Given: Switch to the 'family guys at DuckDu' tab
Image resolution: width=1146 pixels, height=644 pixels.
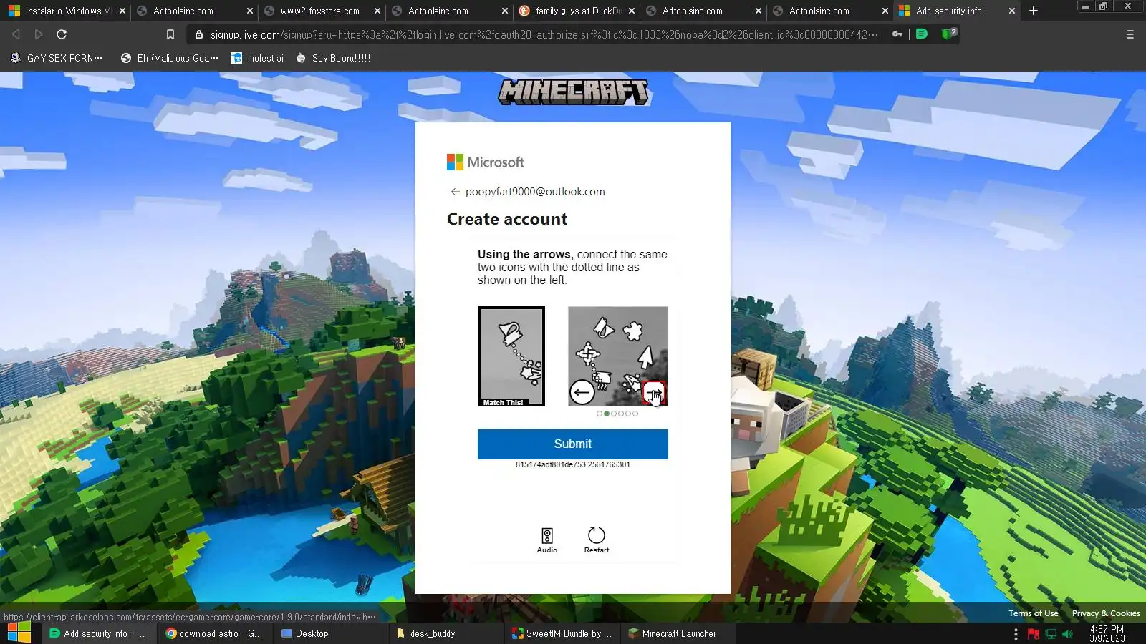Looking at the screenshot, I should coord(577,11).
